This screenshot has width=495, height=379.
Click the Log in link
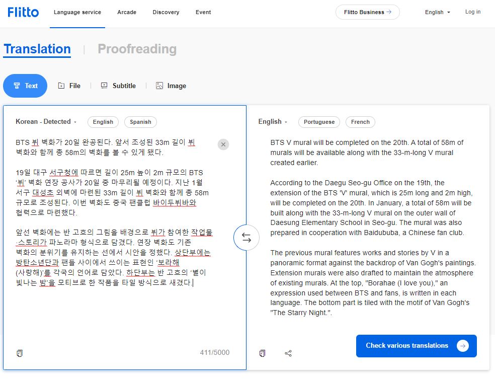point(472,12)
